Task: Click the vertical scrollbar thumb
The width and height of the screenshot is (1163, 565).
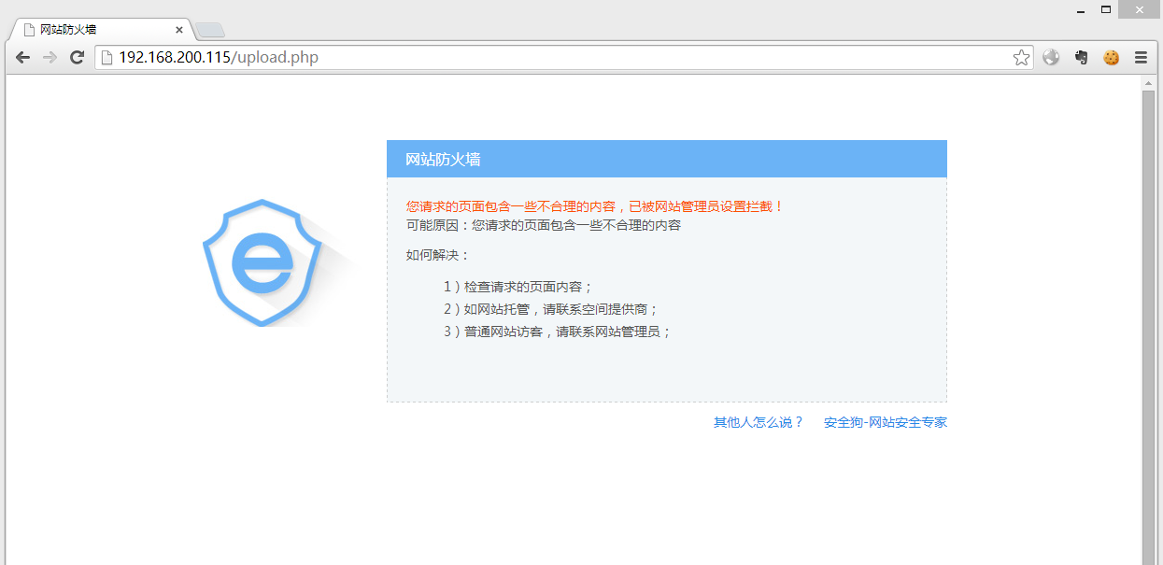Action: point(1149,327)
